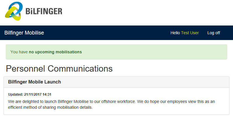Click the word "Launch" in panel title
The image size is (233, 118).
(x=52, y=82)
